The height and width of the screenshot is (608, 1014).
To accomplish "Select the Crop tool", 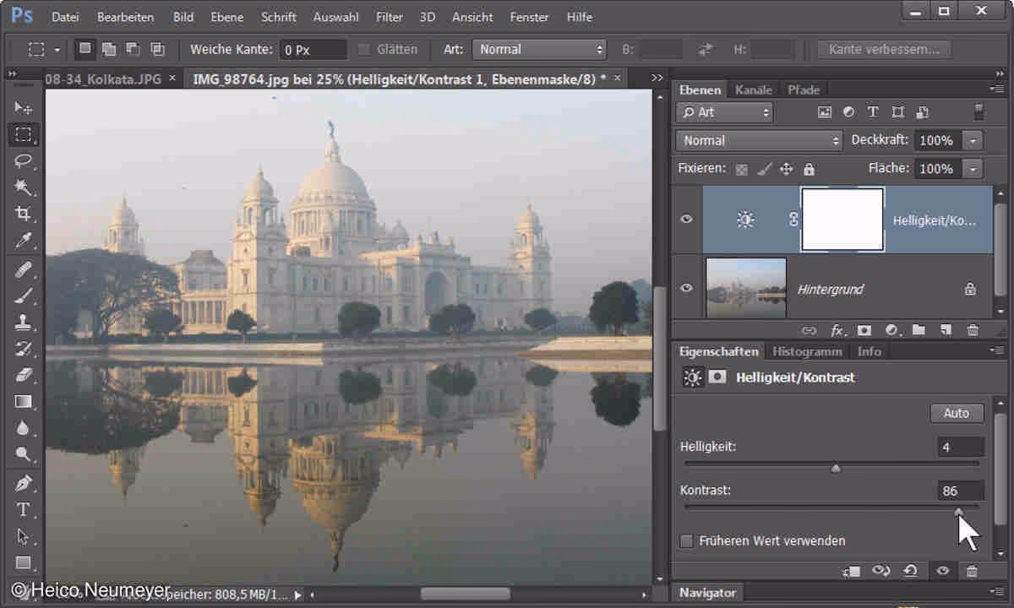I will [23, 214].
